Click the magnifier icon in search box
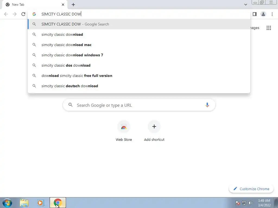This screenshot has width=278, height=208. click(x=70, y=105)
